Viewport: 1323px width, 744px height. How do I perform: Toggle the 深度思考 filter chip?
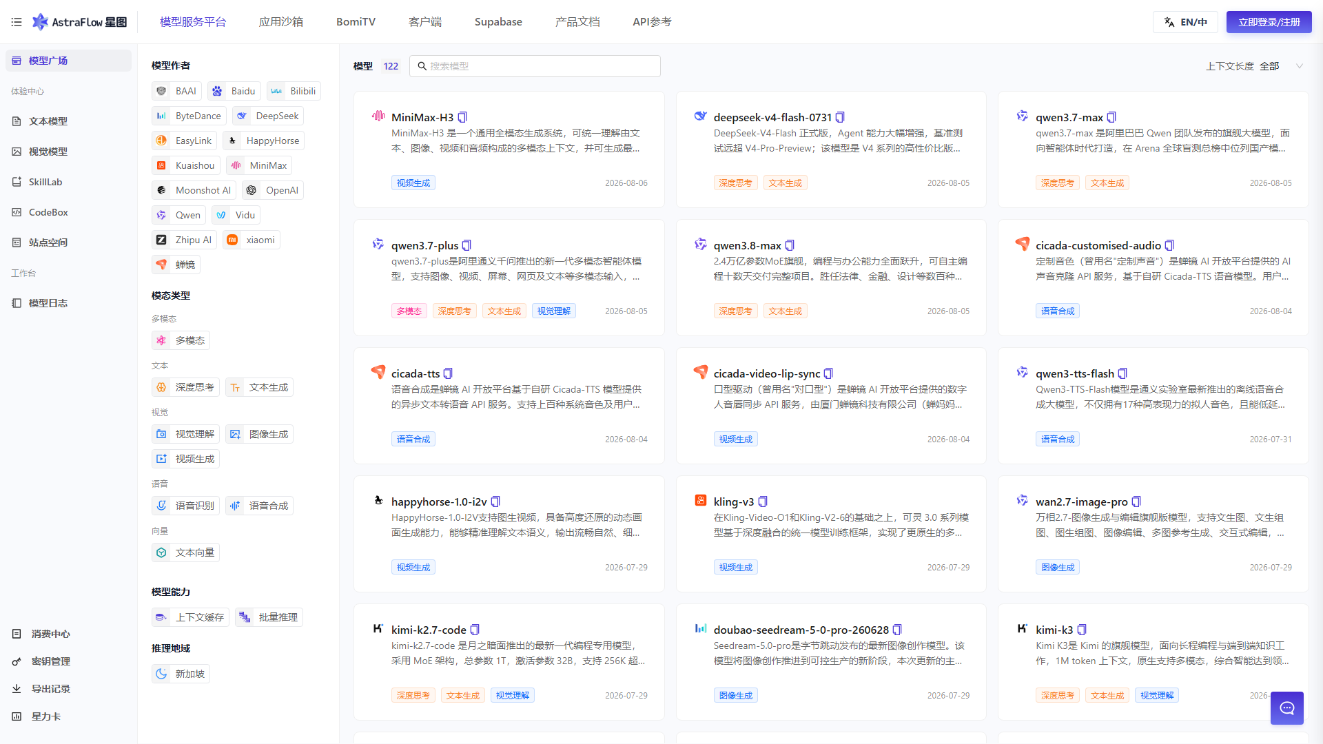185,387
